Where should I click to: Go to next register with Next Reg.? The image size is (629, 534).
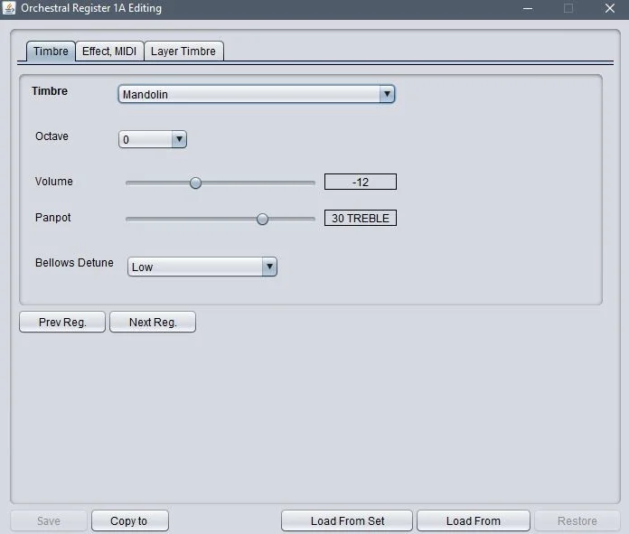coord(153,322)
